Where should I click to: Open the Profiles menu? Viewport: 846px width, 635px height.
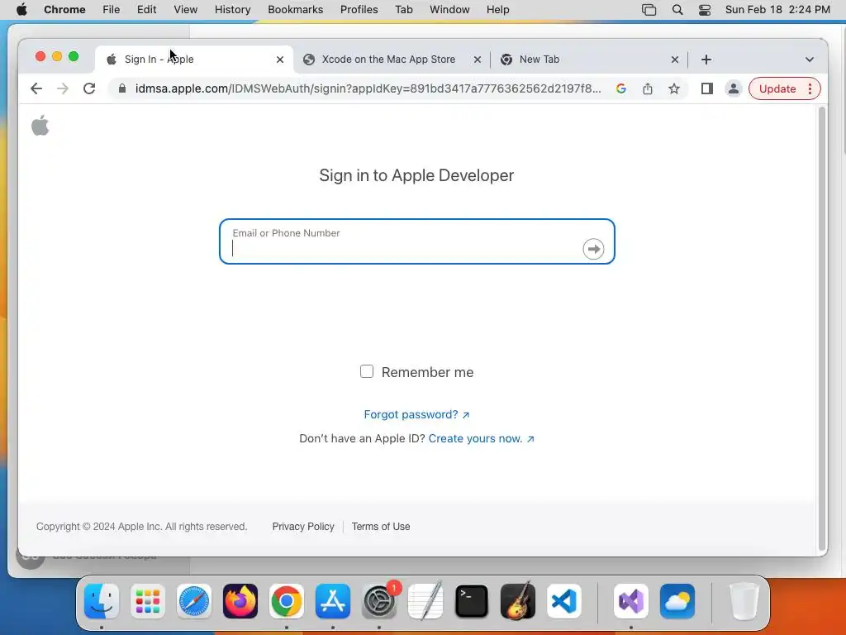click(359, 10)
